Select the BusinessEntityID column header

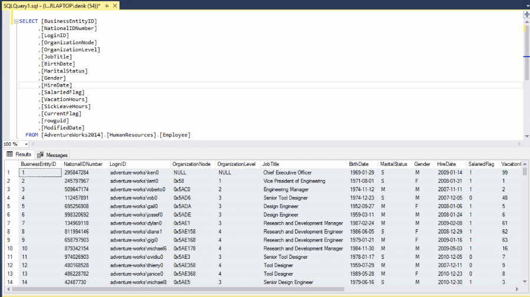click(x=38, y=164)
